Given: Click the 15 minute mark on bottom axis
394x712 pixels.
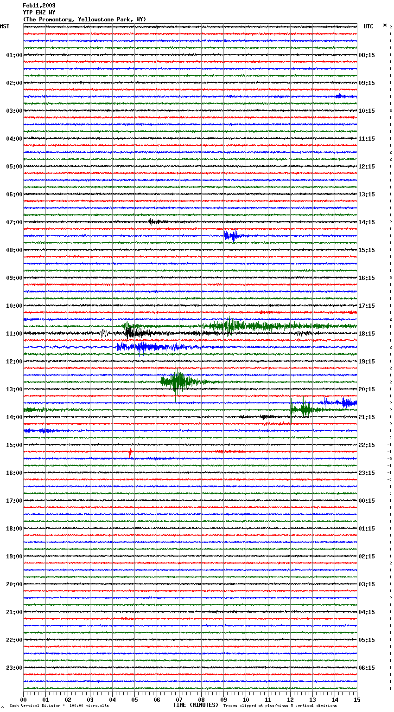Looking at the screenshot, I should (x=357, y=700).
